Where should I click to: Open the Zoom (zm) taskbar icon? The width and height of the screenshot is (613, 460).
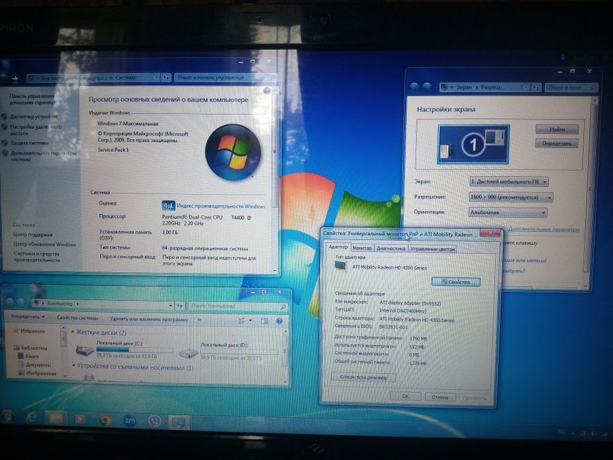(x=130, y=421)
